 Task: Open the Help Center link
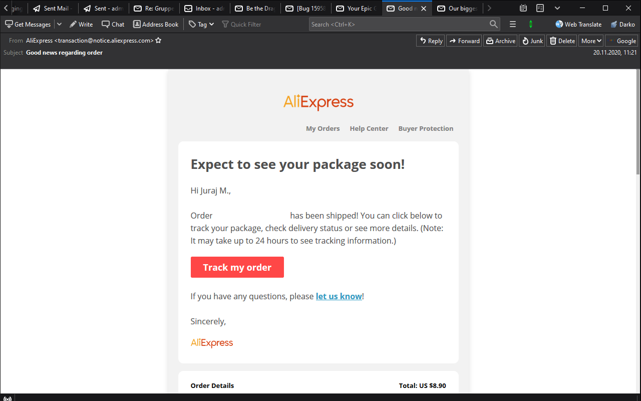[x=369, y=128]
